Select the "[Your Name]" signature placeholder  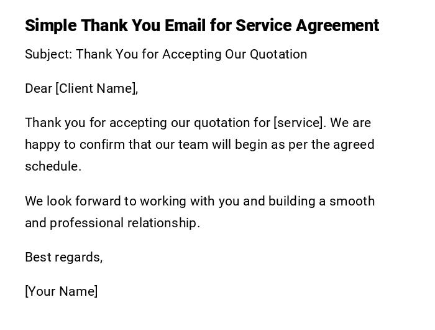(x=61, y=291)
